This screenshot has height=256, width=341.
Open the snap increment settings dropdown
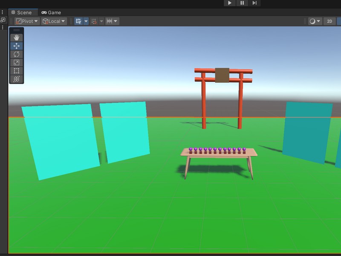tap(112, 21)
